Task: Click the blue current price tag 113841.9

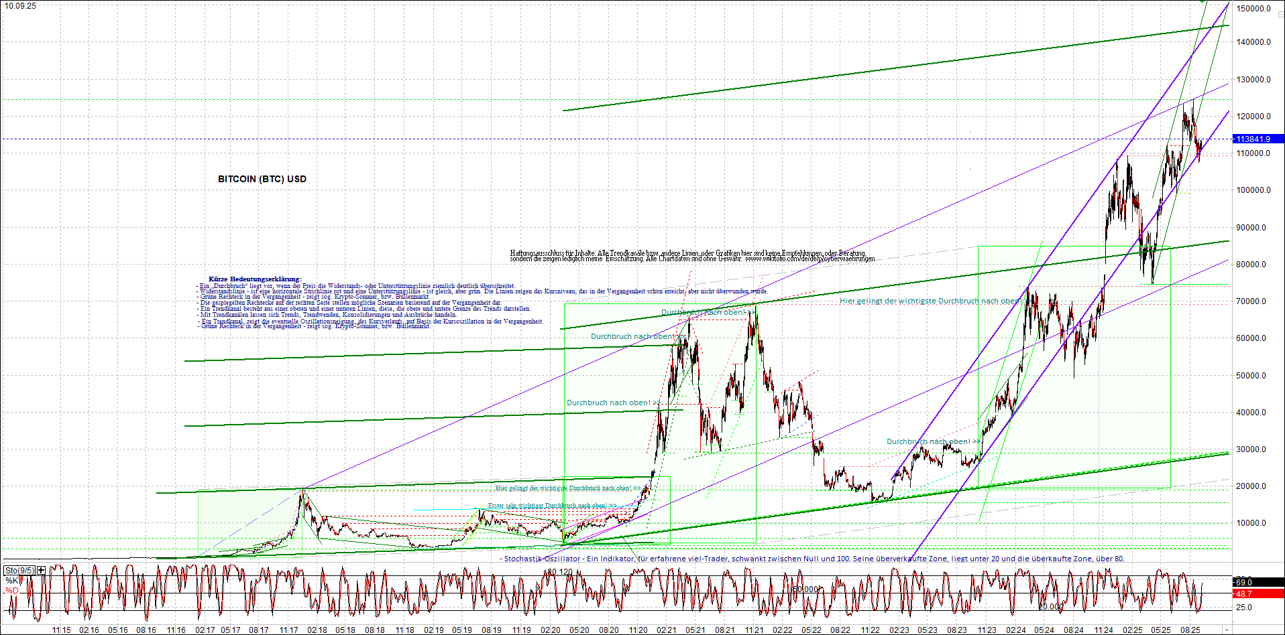Action: coord(1258,139)
